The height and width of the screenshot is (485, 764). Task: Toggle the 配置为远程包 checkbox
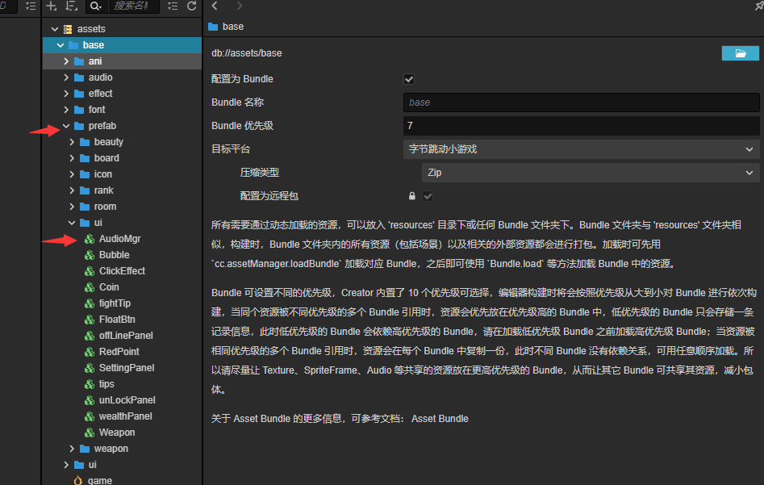click(428, 196)
